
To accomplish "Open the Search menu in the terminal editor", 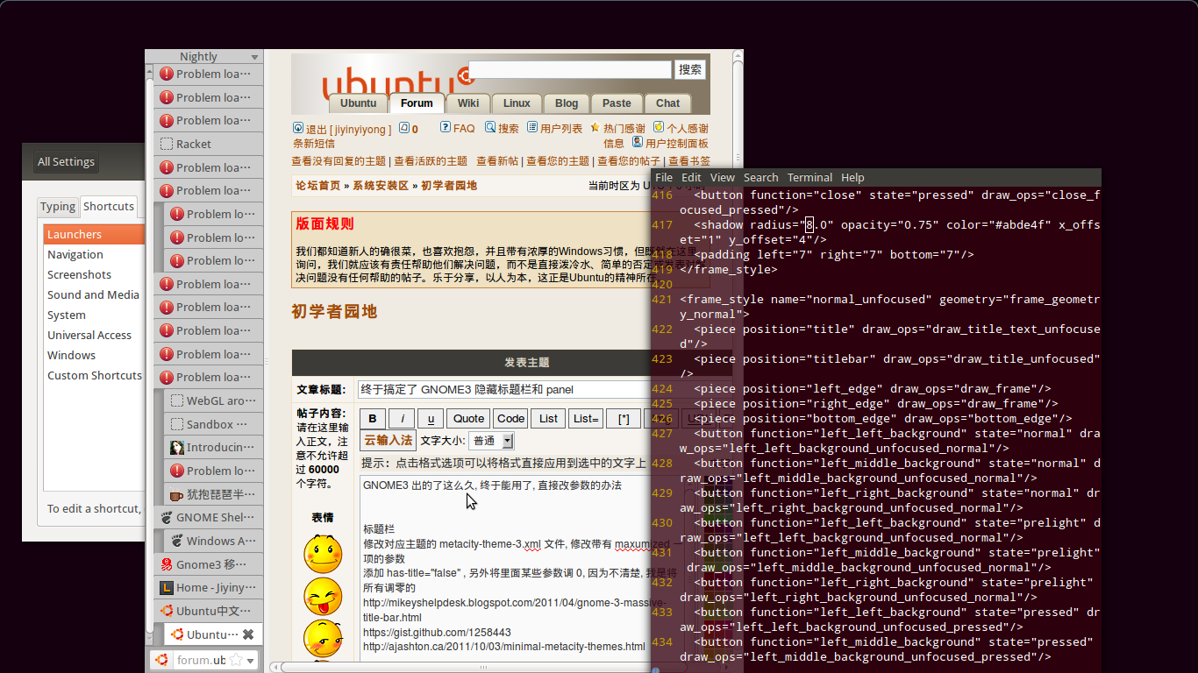I will [x=760, y=177].
